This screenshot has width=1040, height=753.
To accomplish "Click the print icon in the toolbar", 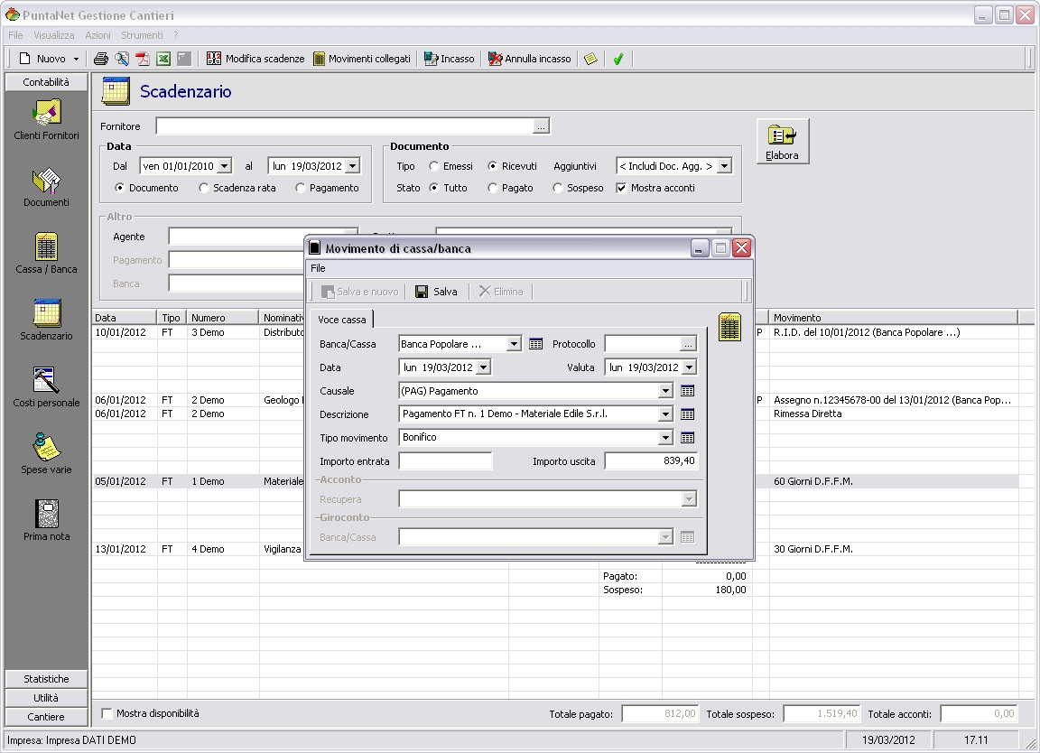I will pyautogui.click(x=101, y=59).
